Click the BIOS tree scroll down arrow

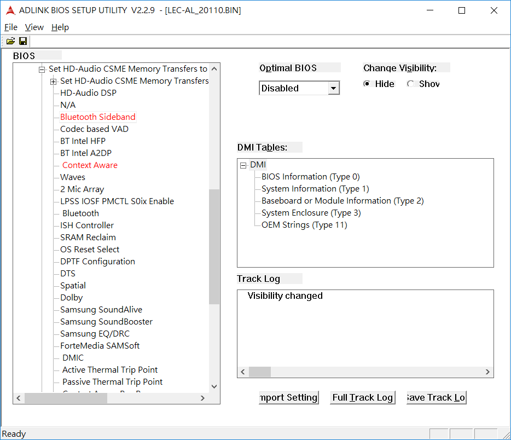click(x=214, y=387)
